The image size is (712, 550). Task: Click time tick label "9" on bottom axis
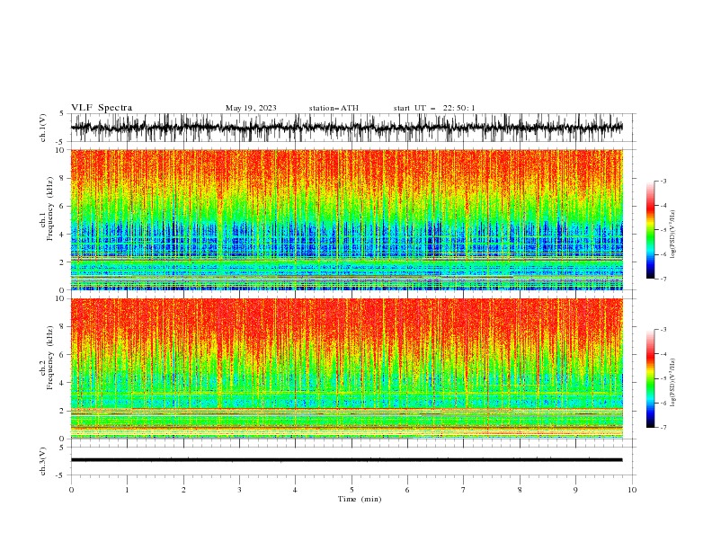click(575, 490)
